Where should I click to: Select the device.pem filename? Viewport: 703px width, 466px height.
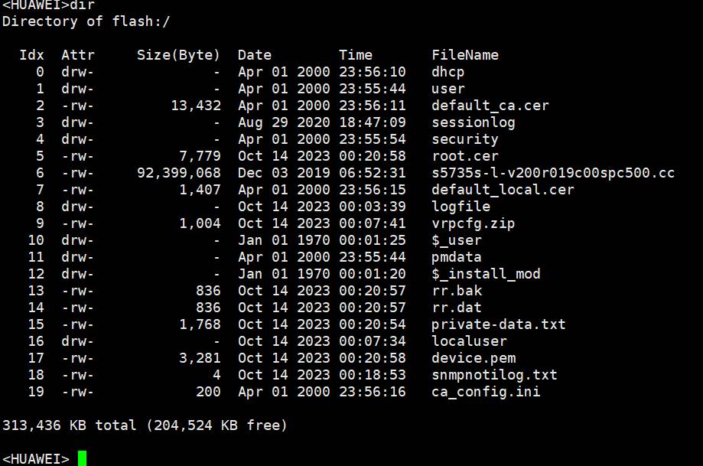pyautogui.click(x=474, y=358)
